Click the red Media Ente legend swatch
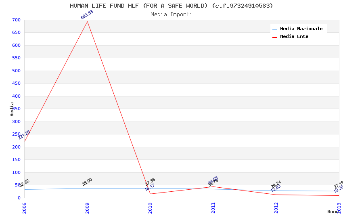 [274, 38]
